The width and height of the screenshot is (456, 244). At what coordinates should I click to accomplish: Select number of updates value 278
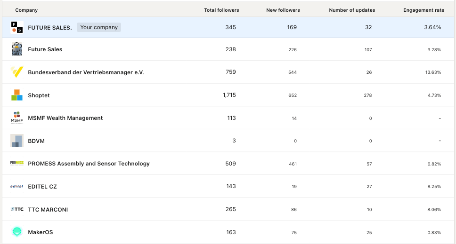[368, 95]
